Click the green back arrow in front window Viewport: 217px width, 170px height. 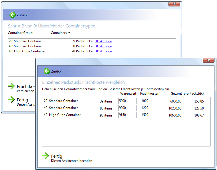[47, 71]
